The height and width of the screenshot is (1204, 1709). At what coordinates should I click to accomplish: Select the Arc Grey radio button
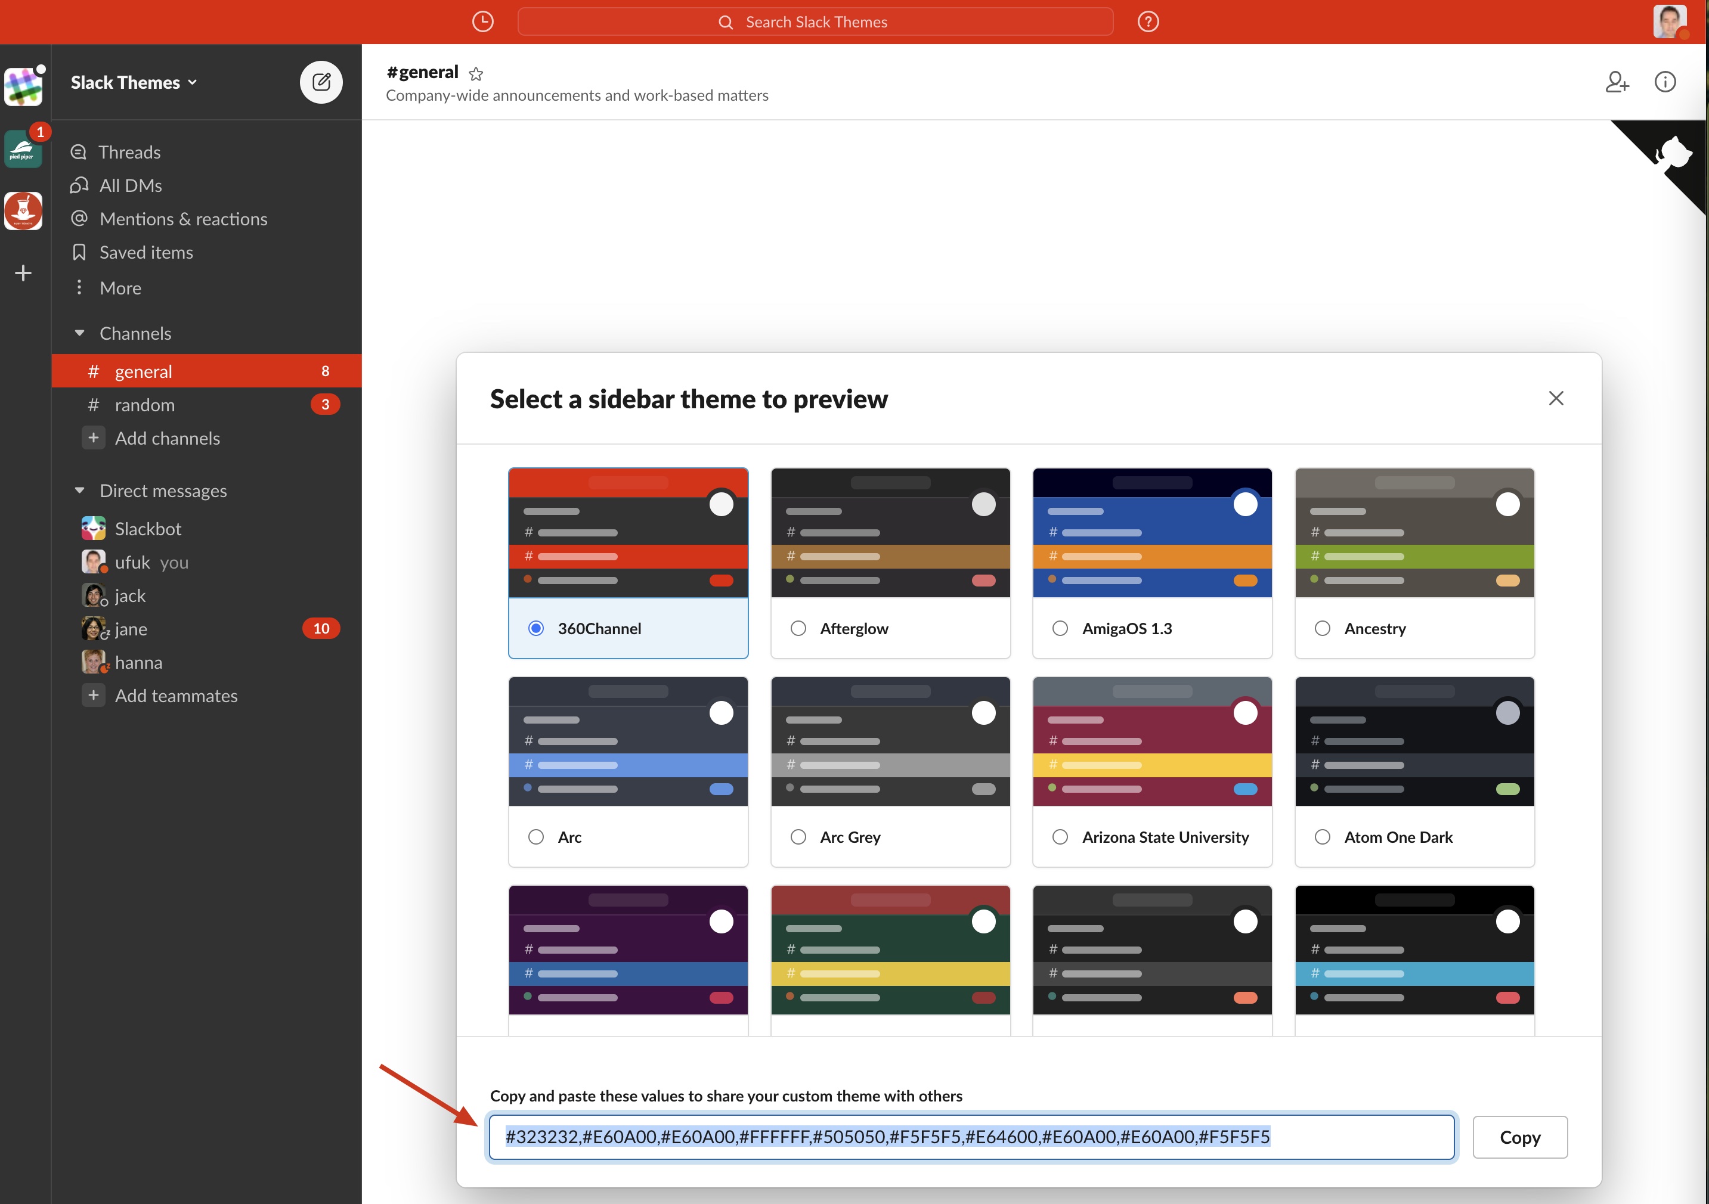798,836
